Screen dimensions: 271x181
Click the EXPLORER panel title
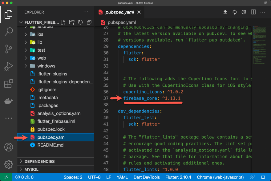(x=34, y=12)
